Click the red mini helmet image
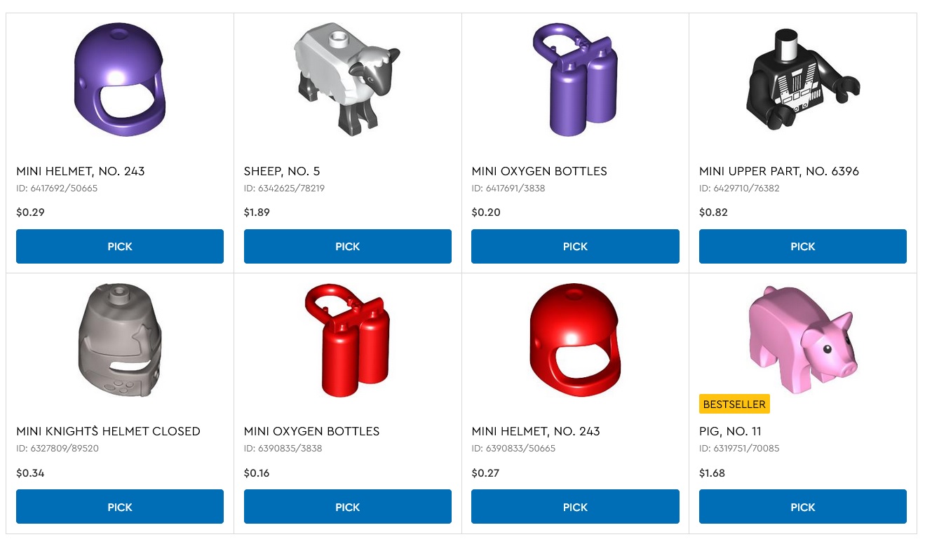Screen dimensions: 925x544 tap(575, 341)
